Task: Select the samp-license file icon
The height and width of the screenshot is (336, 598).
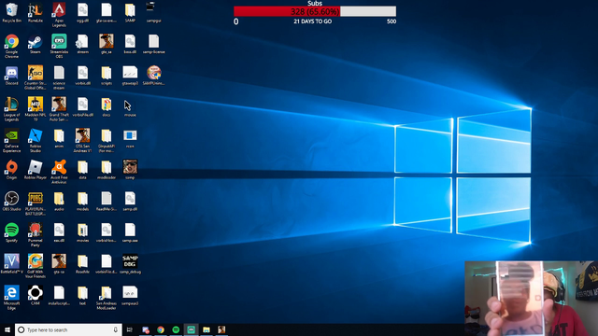Action: (x=153, y=44)
